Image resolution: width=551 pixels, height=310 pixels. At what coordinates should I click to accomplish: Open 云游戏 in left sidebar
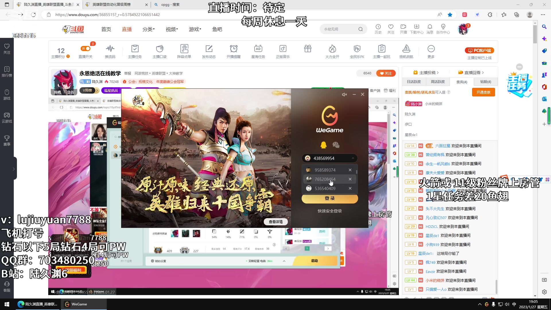(x=7, y=118)
